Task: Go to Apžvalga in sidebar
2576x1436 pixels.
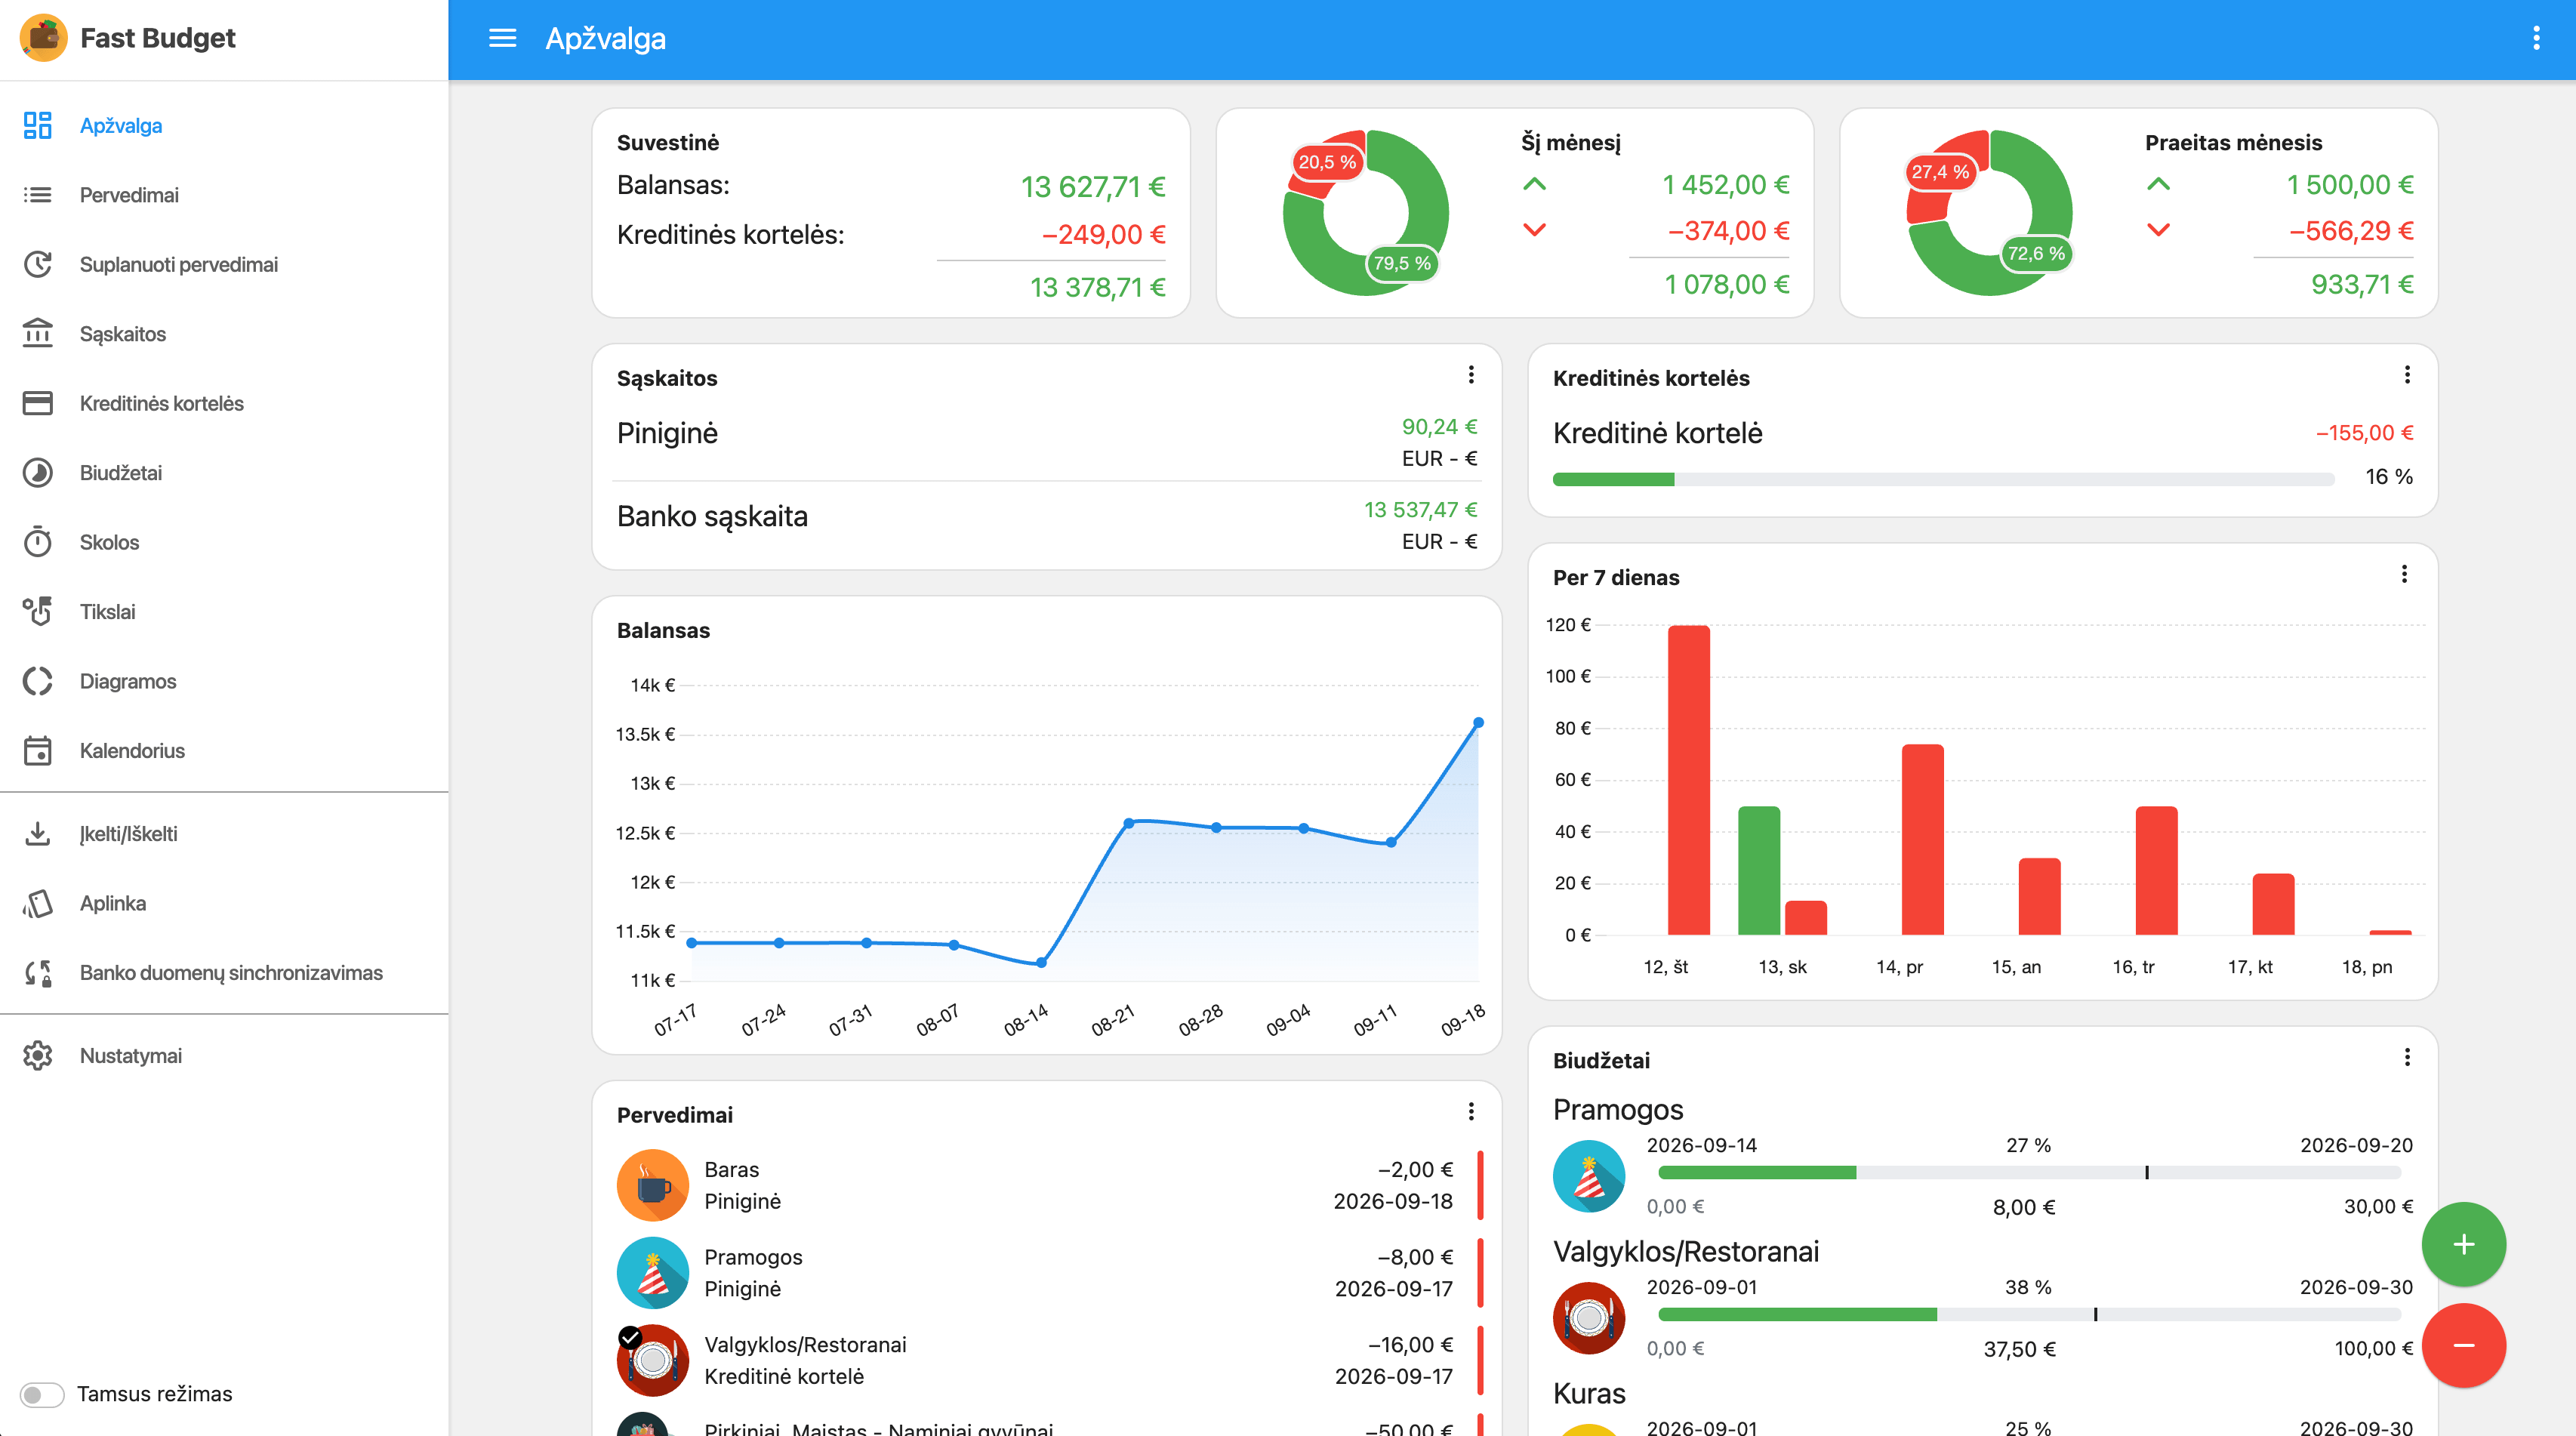Action: point(224,125)
